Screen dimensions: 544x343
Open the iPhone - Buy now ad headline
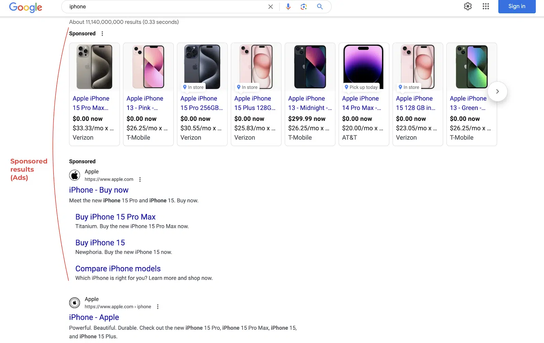pos(99,190)
